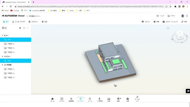Activate the 画面移動 (Pan) tool
This screenshot has height=107, width=190.
point(71,100)
